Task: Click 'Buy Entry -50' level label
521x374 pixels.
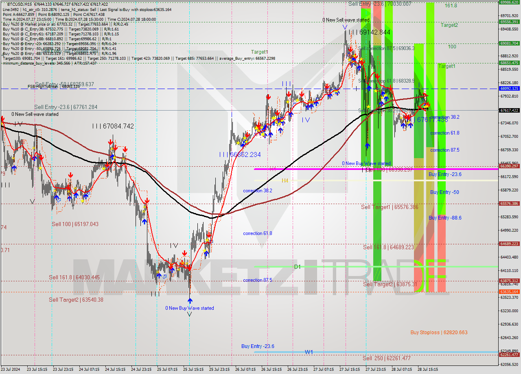Action: 444,192
